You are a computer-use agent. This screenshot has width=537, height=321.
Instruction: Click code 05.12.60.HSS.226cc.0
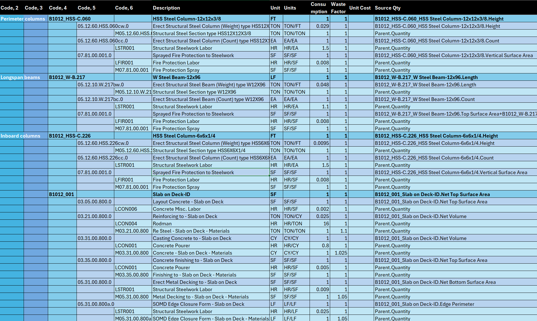[x=103, y=158]
